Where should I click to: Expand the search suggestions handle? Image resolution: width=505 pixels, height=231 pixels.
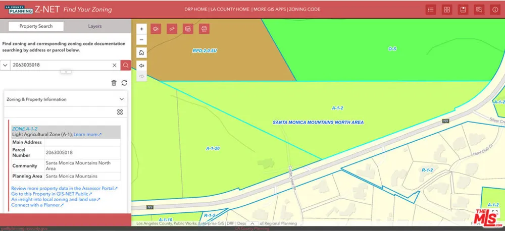click(x=66, y=72)
